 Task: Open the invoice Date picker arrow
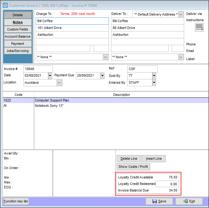pyautogui.click(x=50, y=76)
